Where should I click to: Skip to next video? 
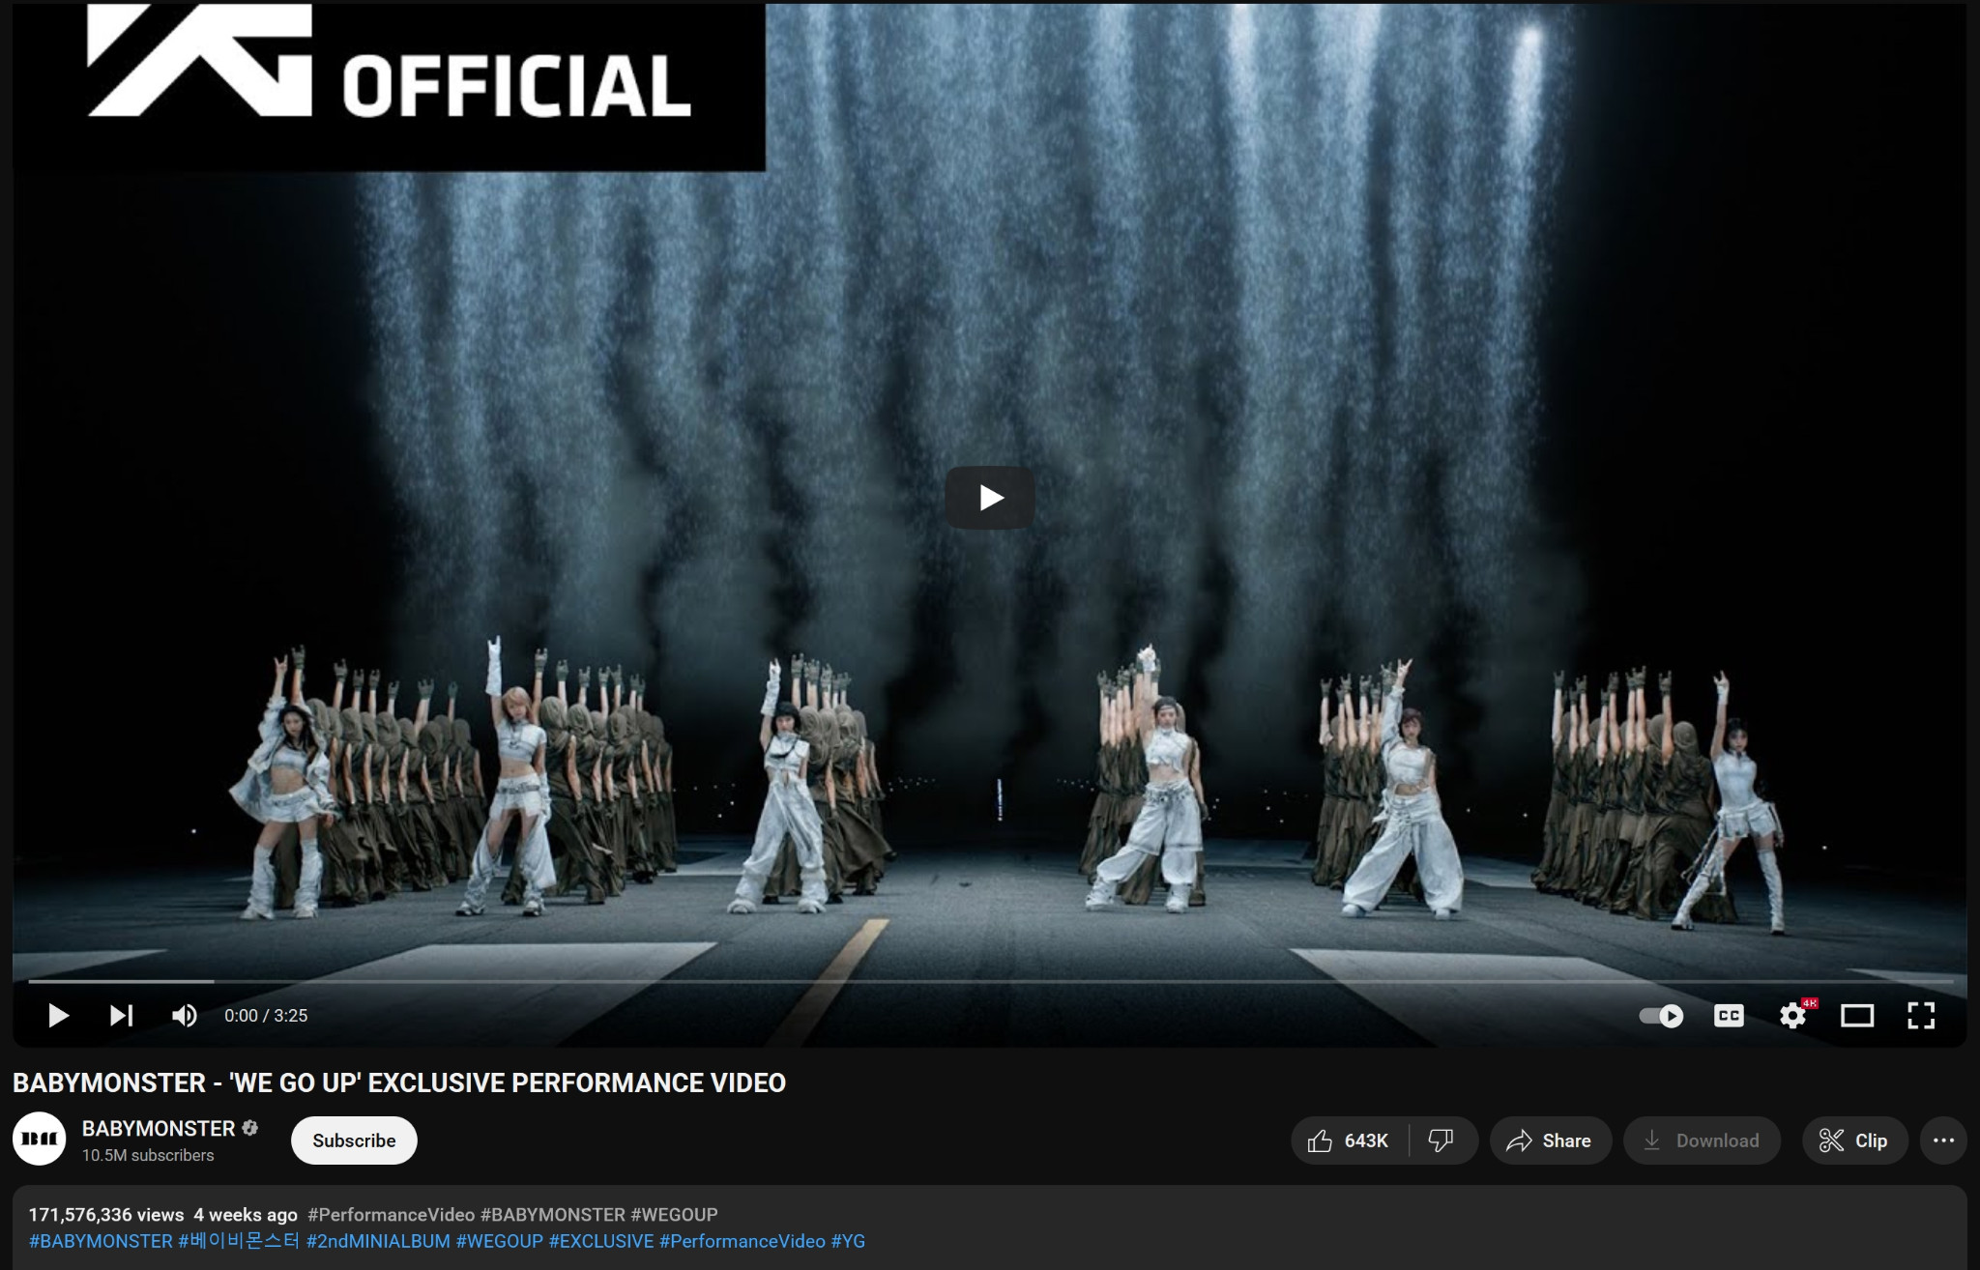(121, 1016)
